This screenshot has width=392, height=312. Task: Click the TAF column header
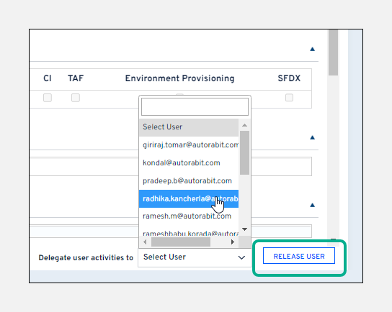(x=76, y=78)
